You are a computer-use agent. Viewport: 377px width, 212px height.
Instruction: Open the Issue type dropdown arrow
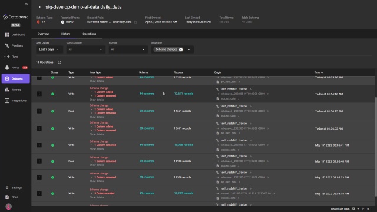point(189,49)
